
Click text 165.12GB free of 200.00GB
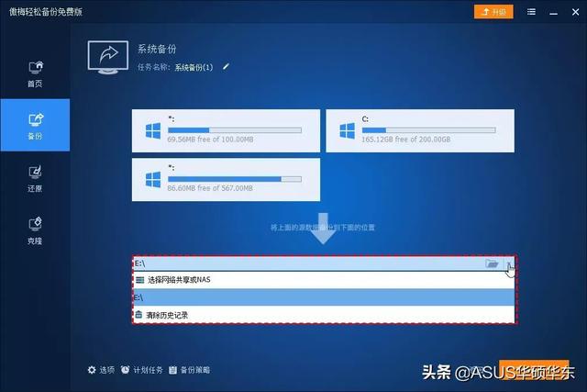pyautogui.click(x=405, y=140)
